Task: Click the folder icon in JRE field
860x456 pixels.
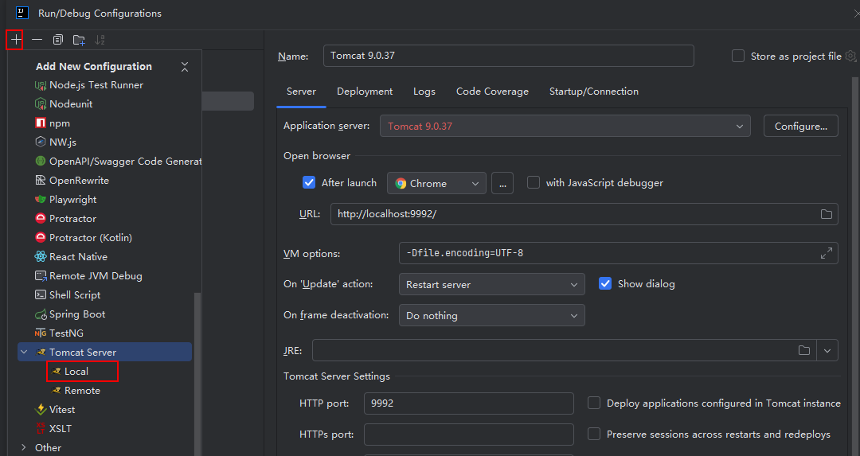Action: (804, 350)
